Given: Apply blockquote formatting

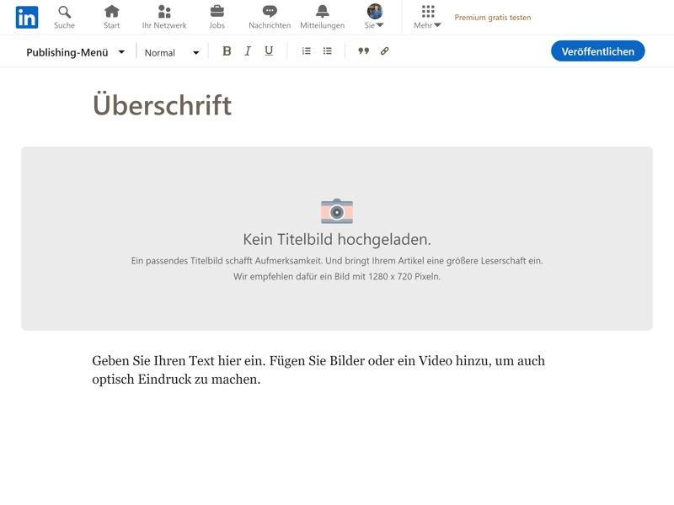Looking at the screenshot, I should point(364,51).
